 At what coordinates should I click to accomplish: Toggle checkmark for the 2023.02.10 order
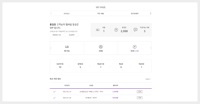(x=54, y=92)
